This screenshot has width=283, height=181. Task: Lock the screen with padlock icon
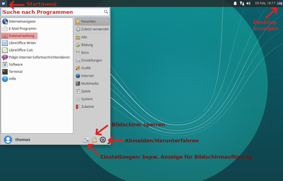pyautogui.click(x=95, y=140)
